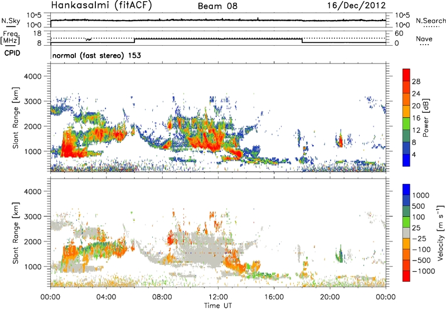Viewport: 446px width, 309px height.
Task: Click the '4000' tick on power panel
Action: coord(32,76)
